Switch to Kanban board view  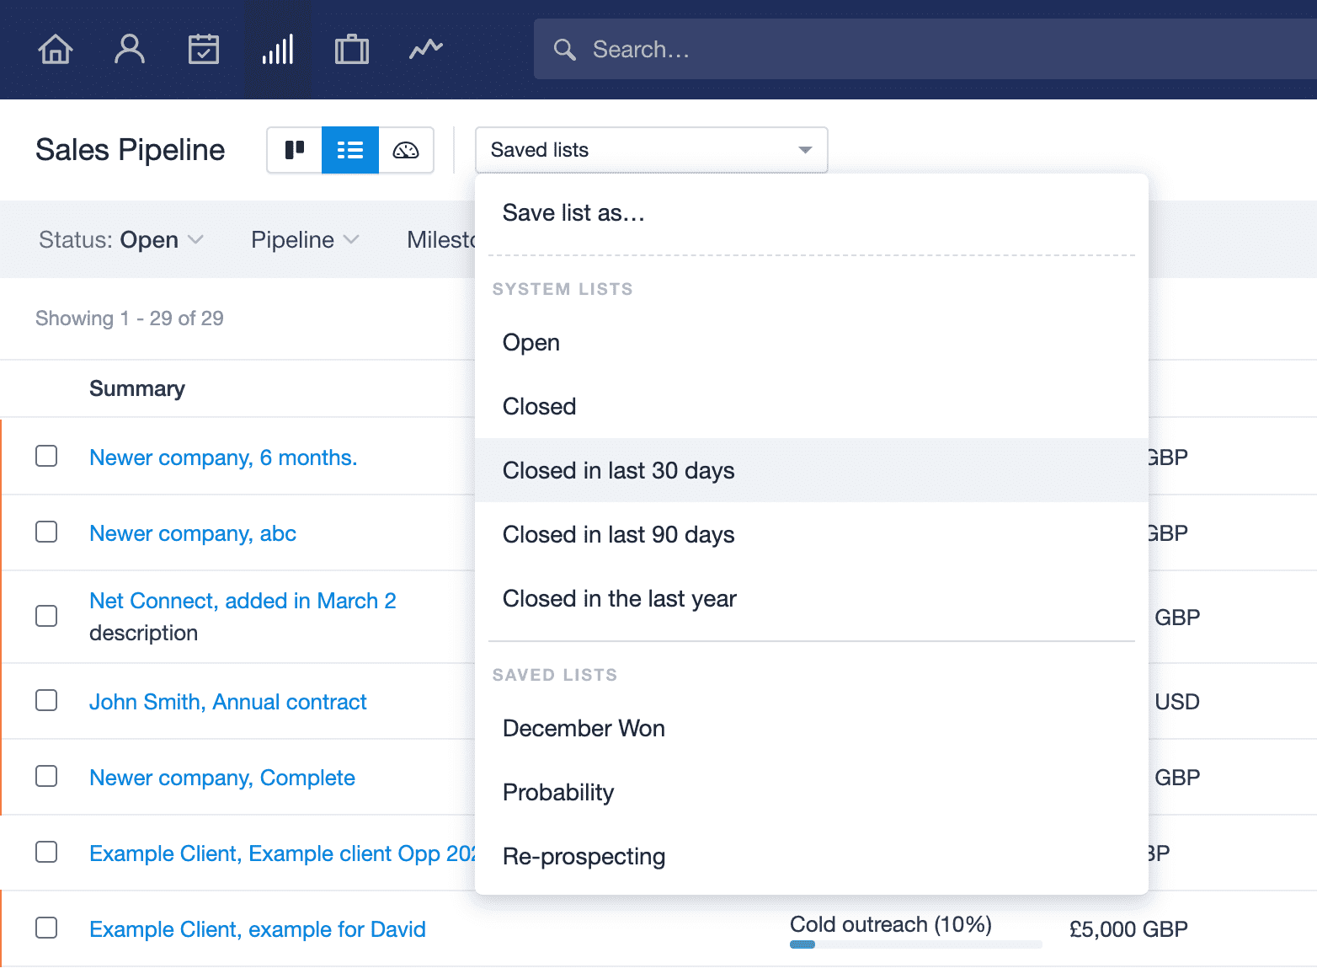coord(295,150)
